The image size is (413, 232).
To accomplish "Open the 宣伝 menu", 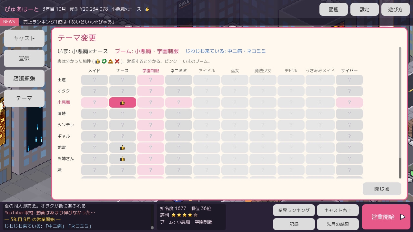I will pyautogui.click(x=24, y=58).
